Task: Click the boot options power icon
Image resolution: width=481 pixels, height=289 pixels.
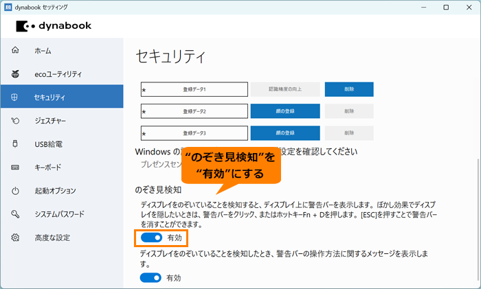Action: 15,191
